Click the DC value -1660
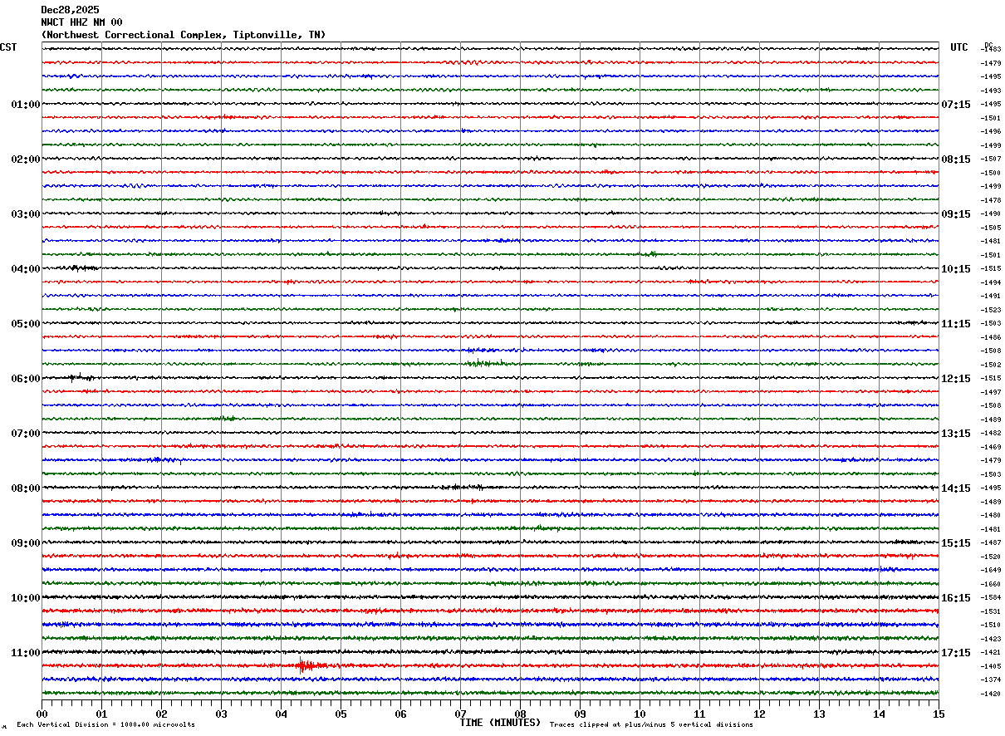 pos(991,584)
